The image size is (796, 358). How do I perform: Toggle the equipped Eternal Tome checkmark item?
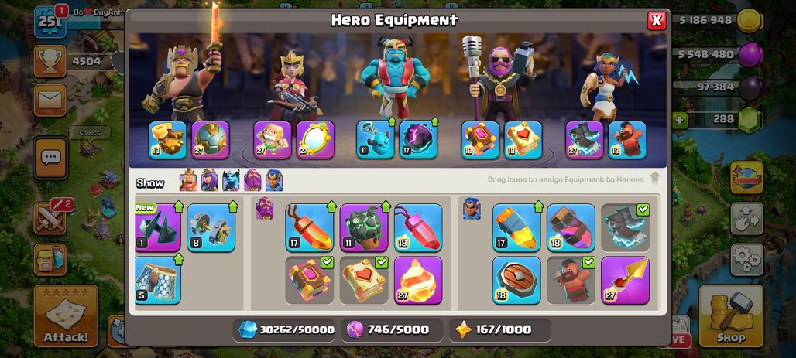309,281
